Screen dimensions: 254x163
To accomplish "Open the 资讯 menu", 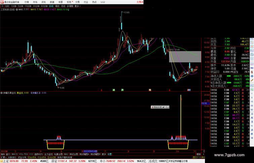I will (x=43, y=2).
